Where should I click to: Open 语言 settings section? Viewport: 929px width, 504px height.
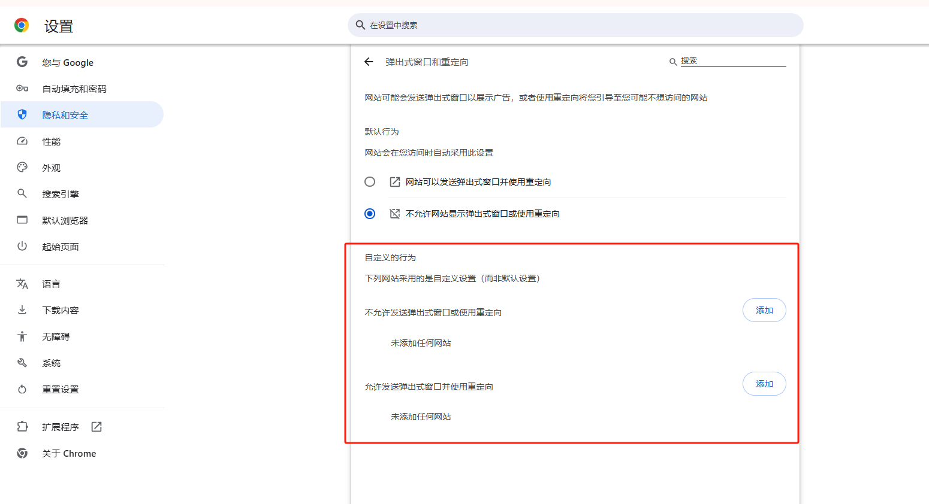[82, 284]
